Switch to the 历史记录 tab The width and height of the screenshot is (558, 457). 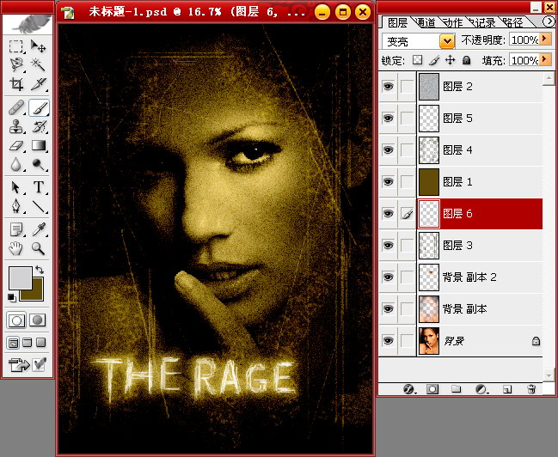click(x=482, y=22)
